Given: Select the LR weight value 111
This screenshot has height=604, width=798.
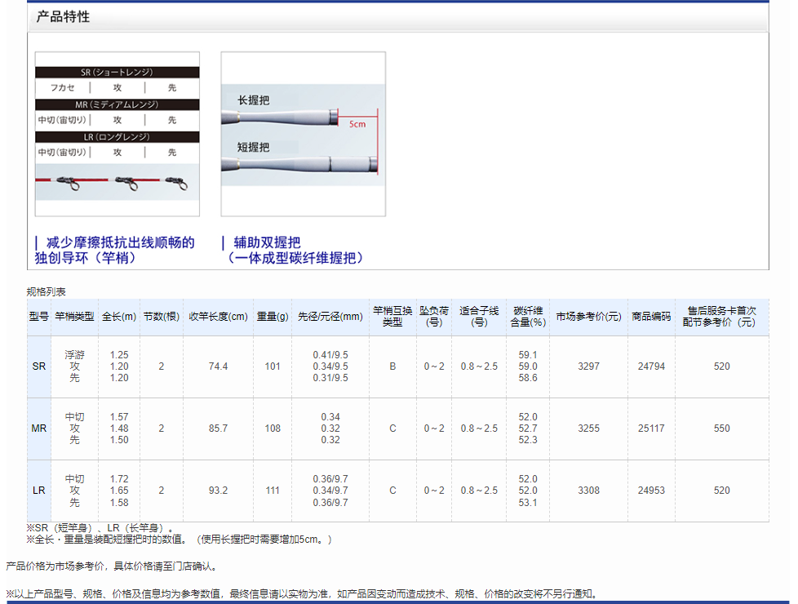Looking at the screenshot, I should [273, 491].
